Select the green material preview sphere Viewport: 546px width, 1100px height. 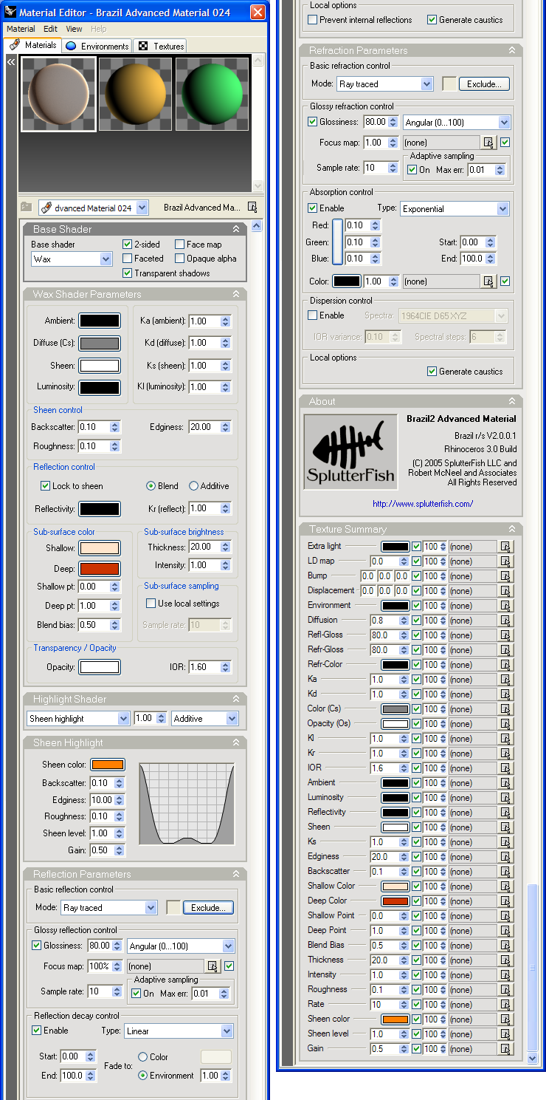point(211,94)
